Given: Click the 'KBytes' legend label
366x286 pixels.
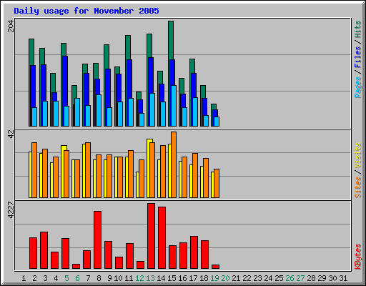Looking at the screenshot, I should (357, 257).
